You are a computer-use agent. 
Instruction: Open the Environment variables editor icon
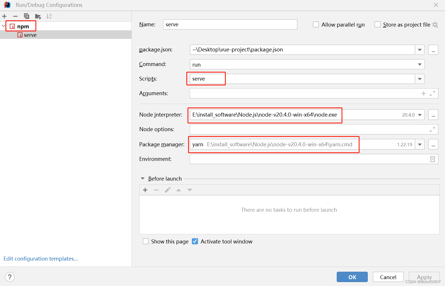(x=432, y=159)
